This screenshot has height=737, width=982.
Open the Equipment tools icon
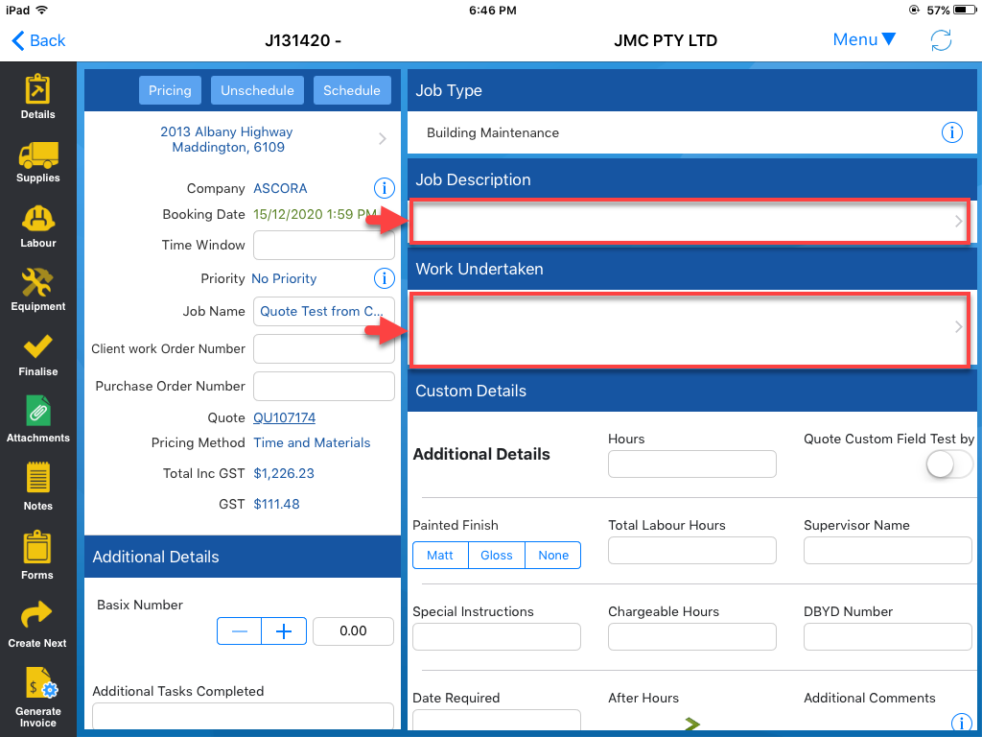pyautogui.click(x=37, y=284)
